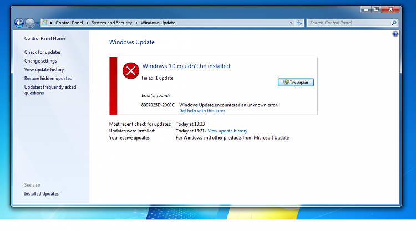Open the blue Help question mark icon

coord(395,34)
